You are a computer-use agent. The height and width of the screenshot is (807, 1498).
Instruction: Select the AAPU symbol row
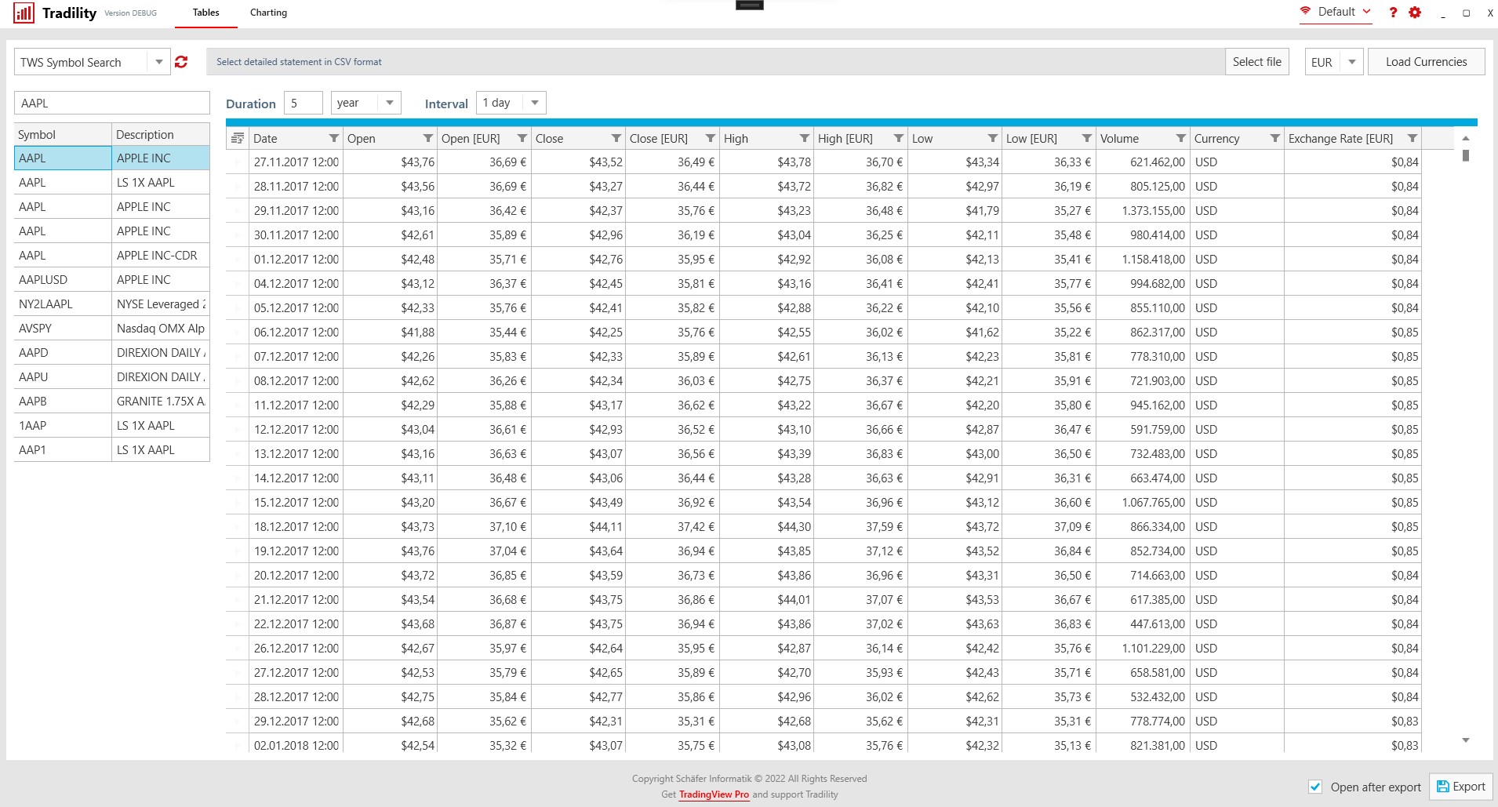pos(112,377)
